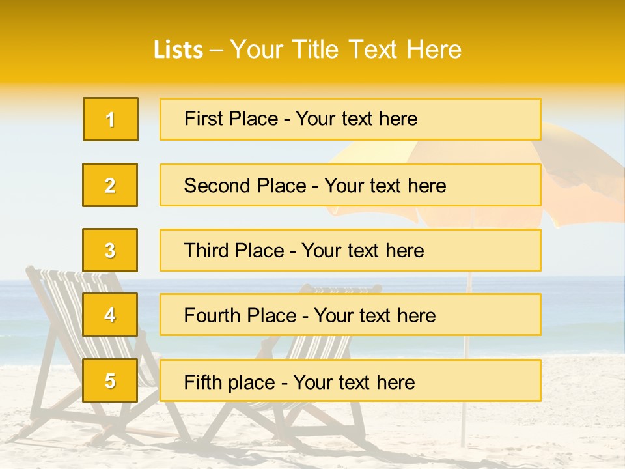Click the number 5 yellow square
This screenshot has width=625, height=469.
coord(110,380)
